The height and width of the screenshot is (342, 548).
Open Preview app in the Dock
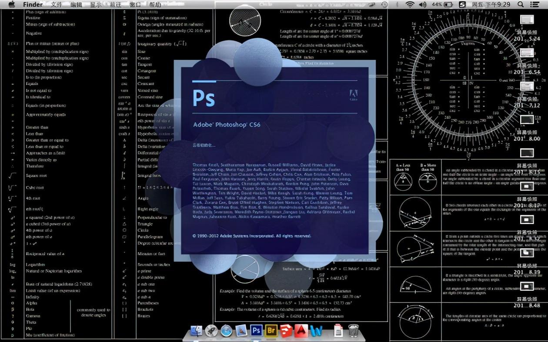(241, 331)
